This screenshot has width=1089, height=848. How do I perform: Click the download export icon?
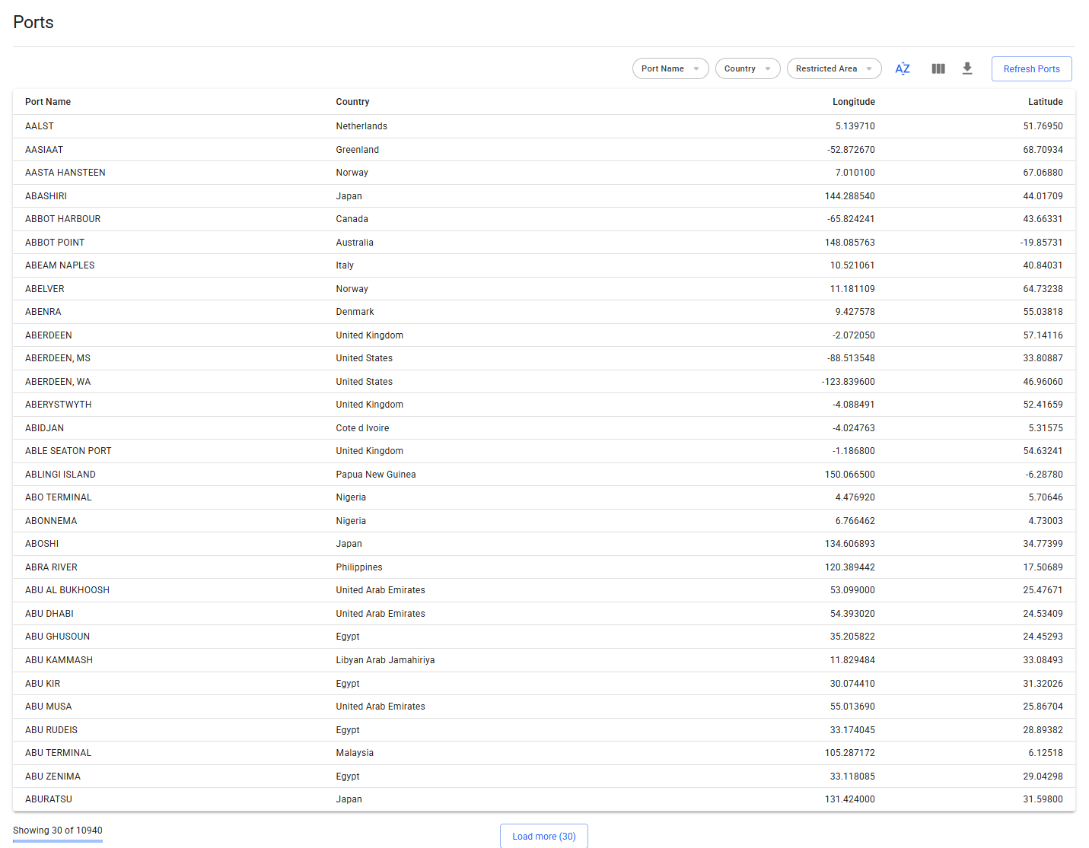967,69
